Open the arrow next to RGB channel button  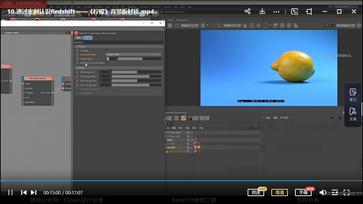208,25
